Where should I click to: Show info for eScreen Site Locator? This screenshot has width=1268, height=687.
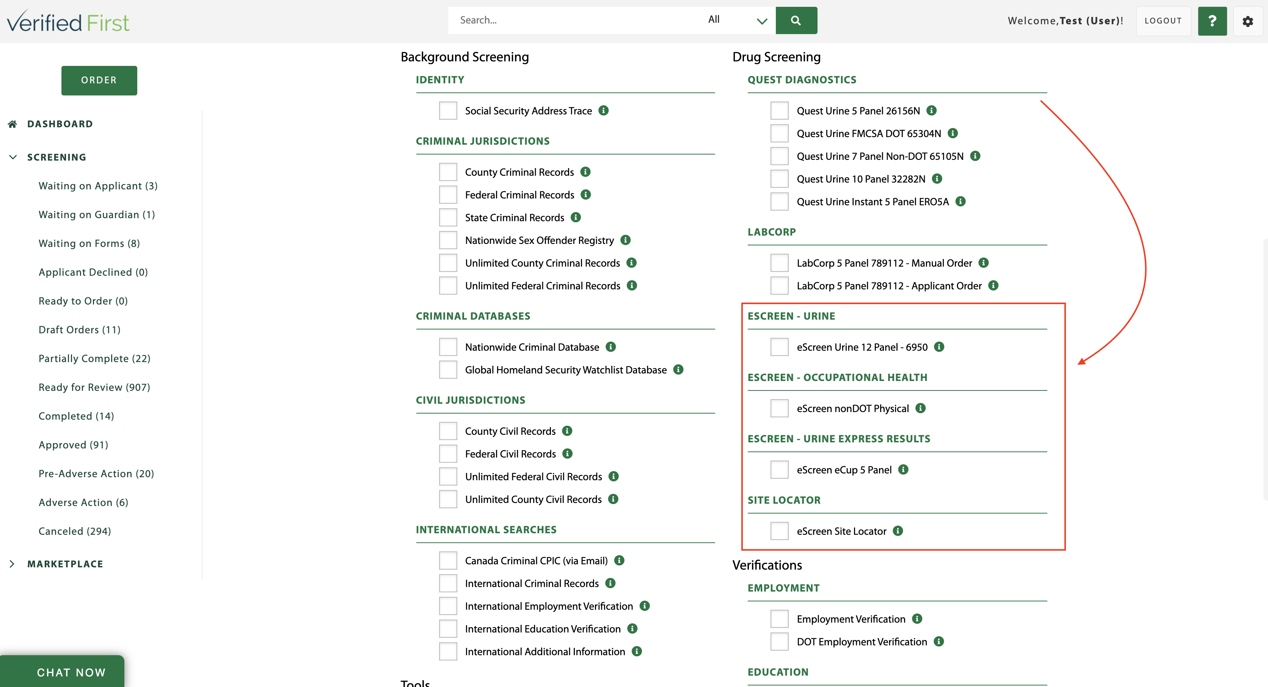(x=898, y=531)
